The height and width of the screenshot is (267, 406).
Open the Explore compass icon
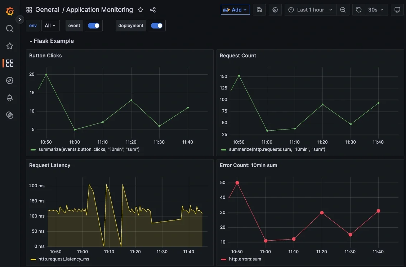pyautogui.click(x=10, y=80)
